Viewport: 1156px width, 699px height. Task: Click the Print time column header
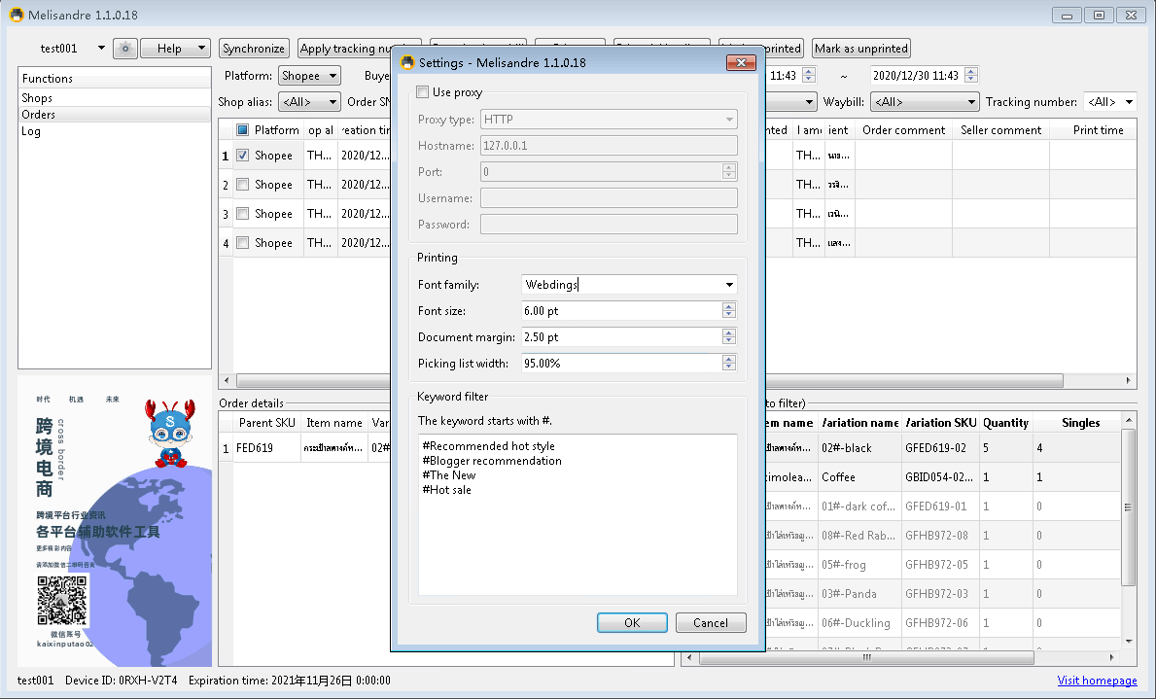pyautogui.click(x=1094, y=129)
